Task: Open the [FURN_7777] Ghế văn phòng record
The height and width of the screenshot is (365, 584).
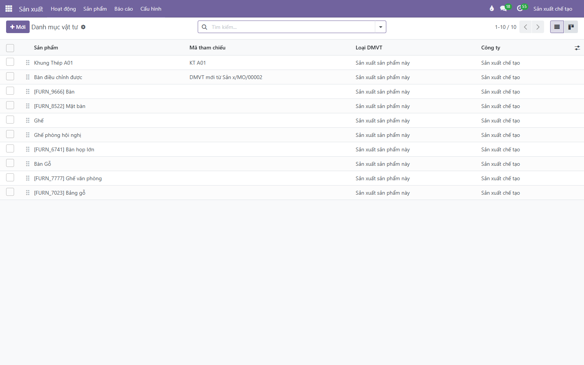Action: tap(68, 178)
